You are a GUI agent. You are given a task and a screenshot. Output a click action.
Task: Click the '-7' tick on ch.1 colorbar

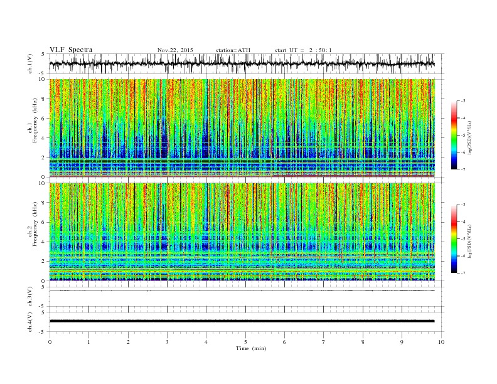(463, 169)
